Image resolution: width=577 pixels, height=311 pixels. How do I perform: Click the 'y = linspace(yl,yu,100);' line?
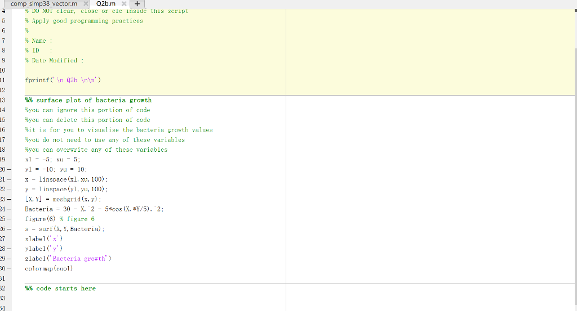click(66, 190)
